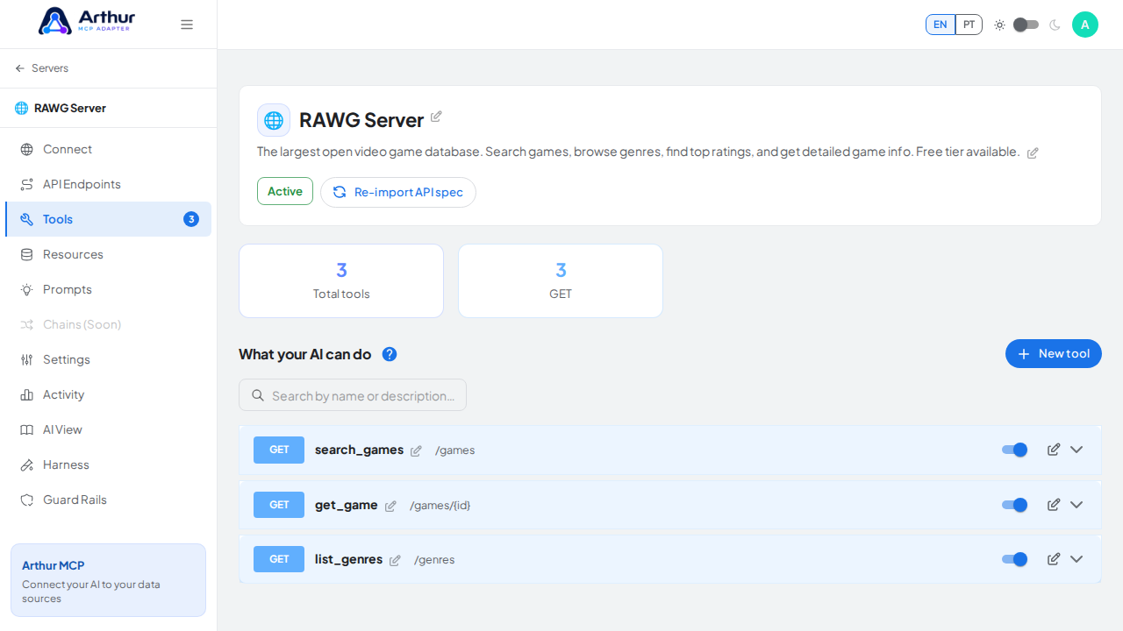The image size is (1123, 631).
Task: Expand the get_game row
Action: tap(1077, 505)
